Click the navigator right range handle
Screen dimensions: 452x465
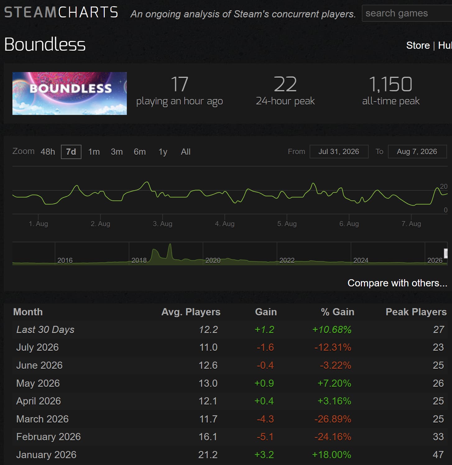click(446, 253)
